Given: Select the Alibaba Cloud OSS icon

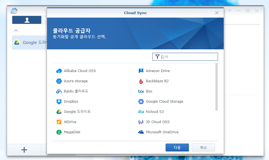Looking at the screenshot, I should [x=59, y=71].
